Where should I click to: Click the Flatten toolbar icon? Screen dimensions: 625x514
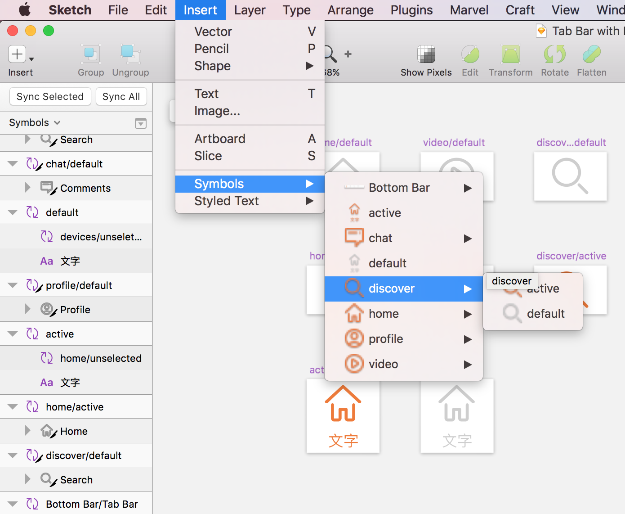tap(591, 54)
